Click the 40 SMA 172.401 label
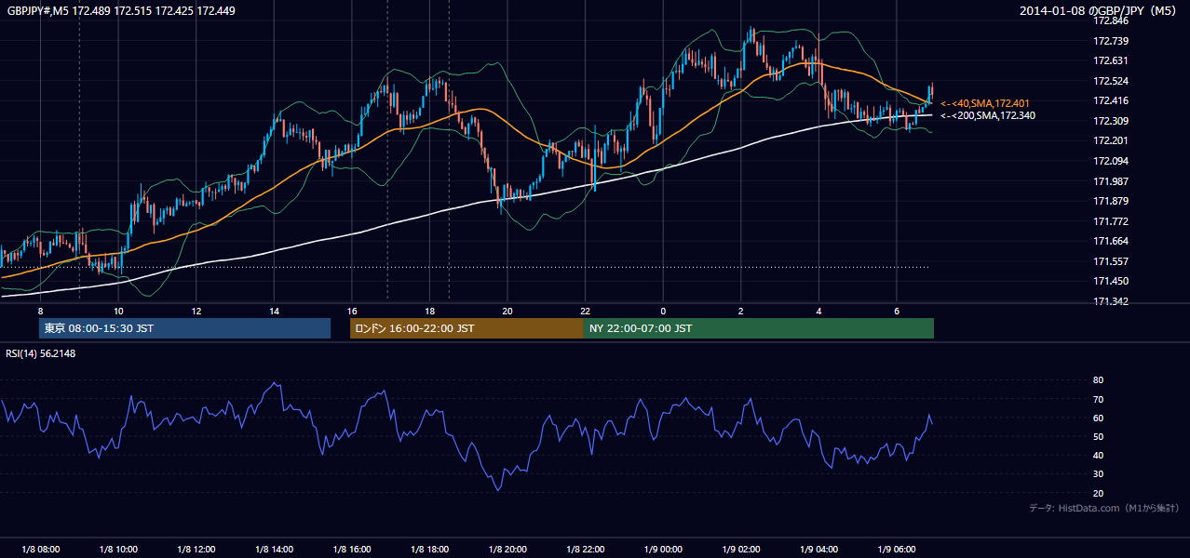The image size is (1190, 558). (984, 103)
